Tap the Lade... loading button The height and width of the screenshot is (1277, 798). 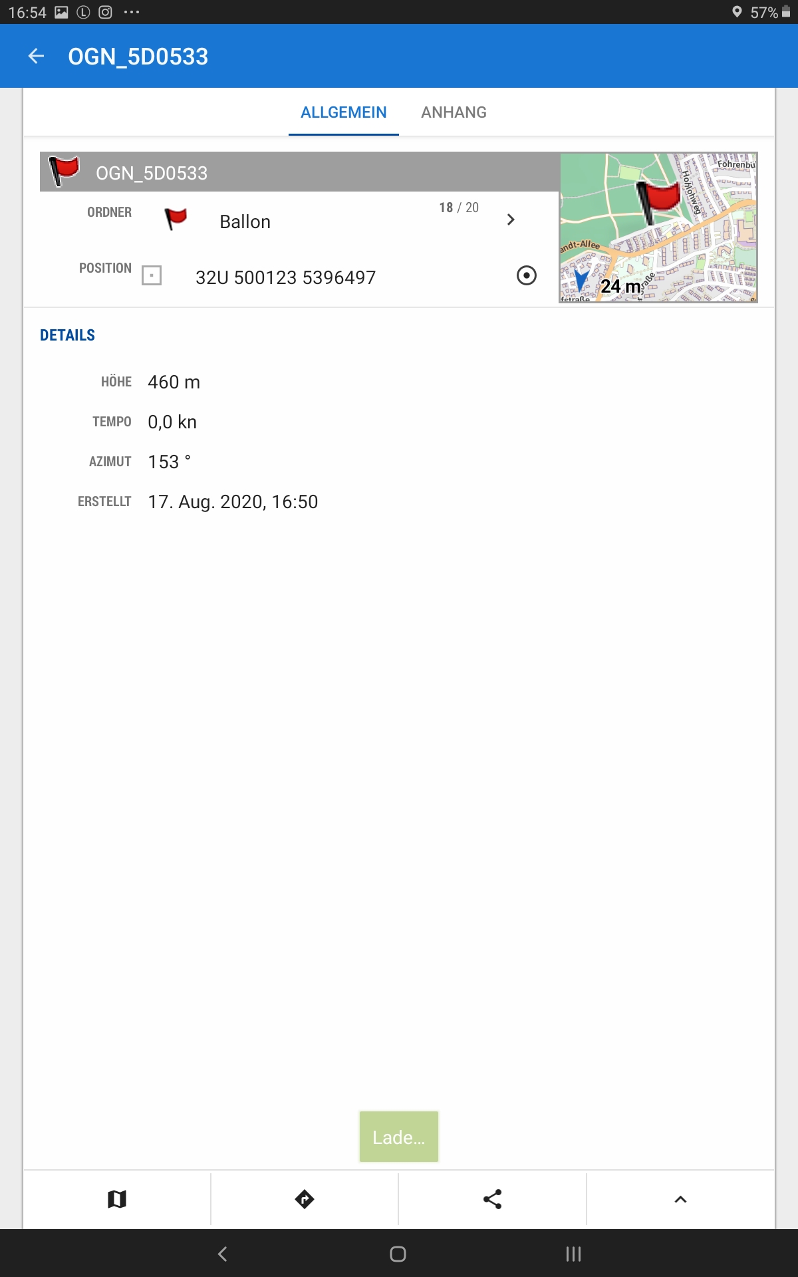click(398, 1137)
